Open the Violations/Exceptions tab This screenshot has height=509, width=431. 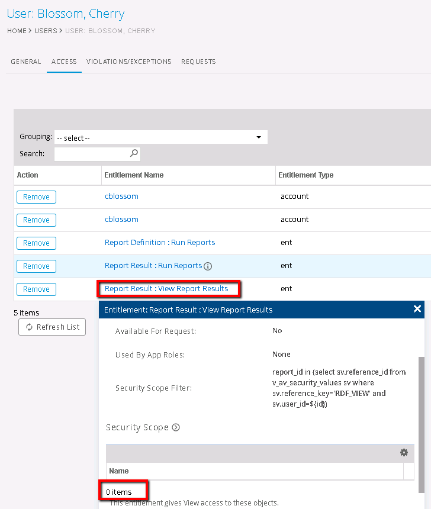pos(128,62)
